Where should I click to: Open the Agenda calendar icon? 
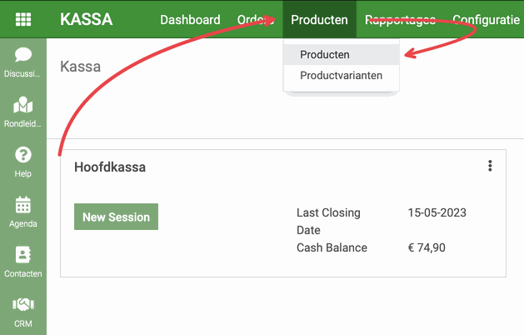click(23, 205)
